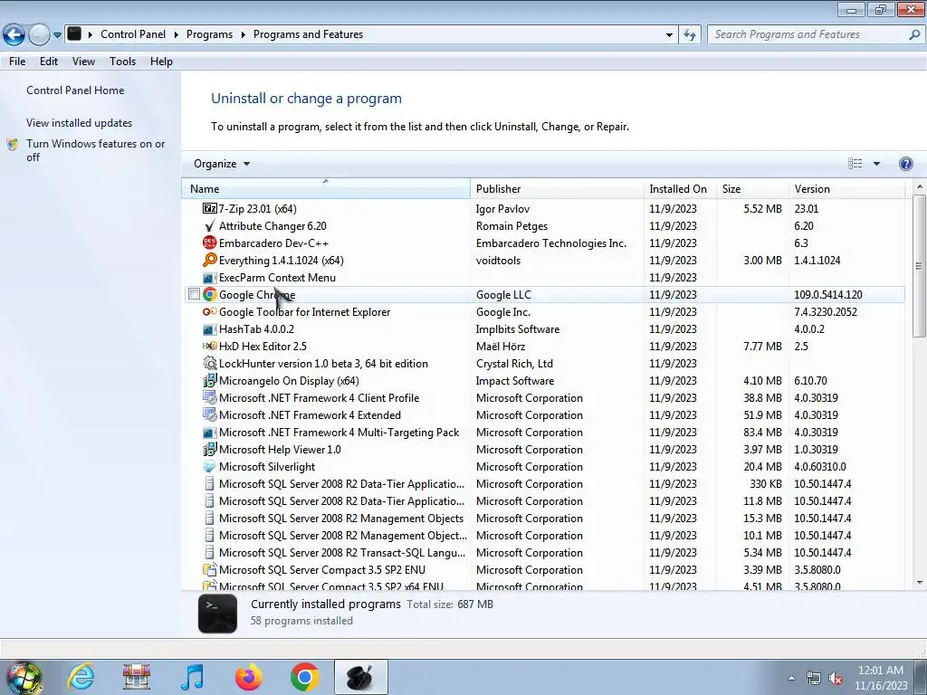Screen dimensions: 927x695
Task: Click the Microsoft Help Viewer 1.0 icon
Action: [x=209, y=449]
